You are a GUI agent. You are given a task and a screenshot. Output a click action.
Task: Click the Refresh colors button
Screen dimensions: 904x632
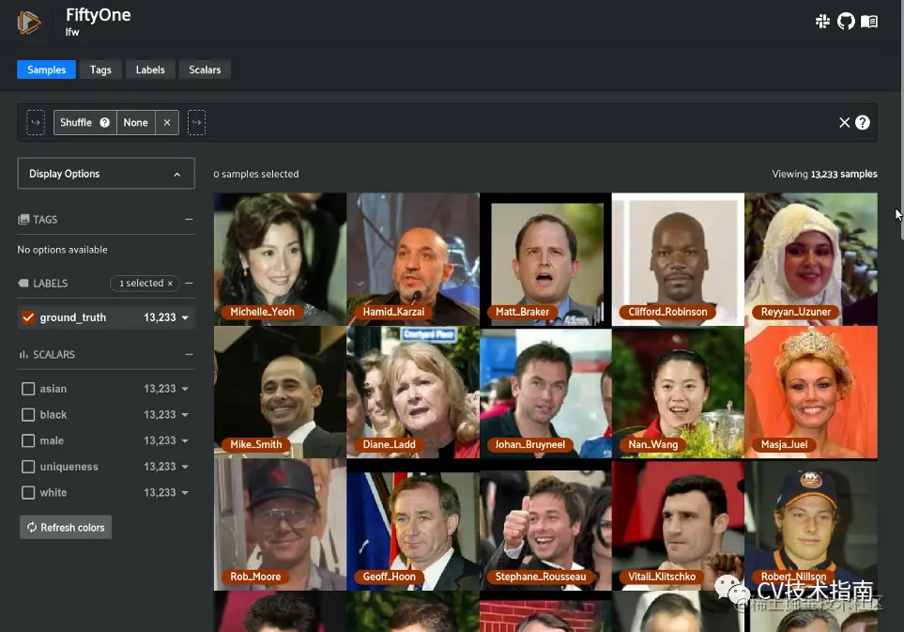66,527
